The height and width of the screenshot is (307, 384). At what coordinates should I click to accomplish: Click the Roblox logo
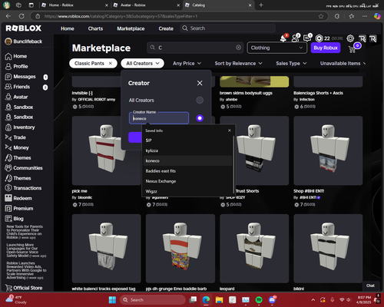pos(24,28)
